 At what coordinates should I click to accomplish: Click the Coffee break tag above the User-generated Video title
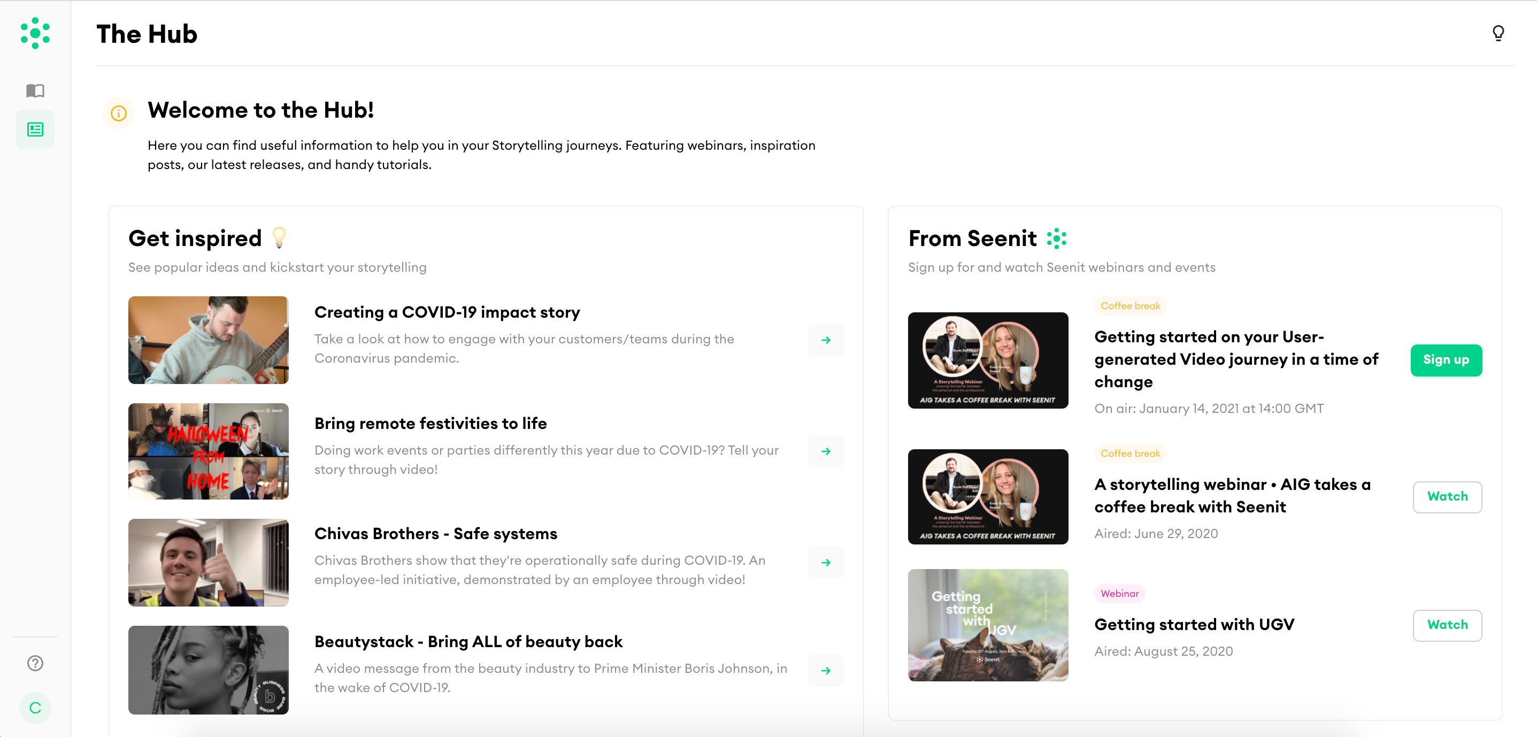point(1130,305)
